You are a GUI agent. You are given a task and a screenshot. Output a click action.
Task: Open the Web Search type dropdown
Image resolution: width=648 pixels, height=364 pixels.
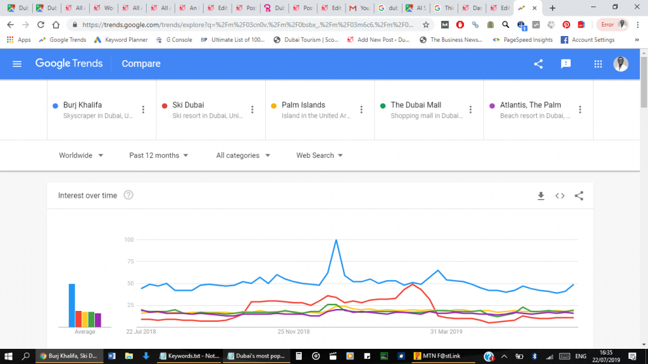(320, 155)
